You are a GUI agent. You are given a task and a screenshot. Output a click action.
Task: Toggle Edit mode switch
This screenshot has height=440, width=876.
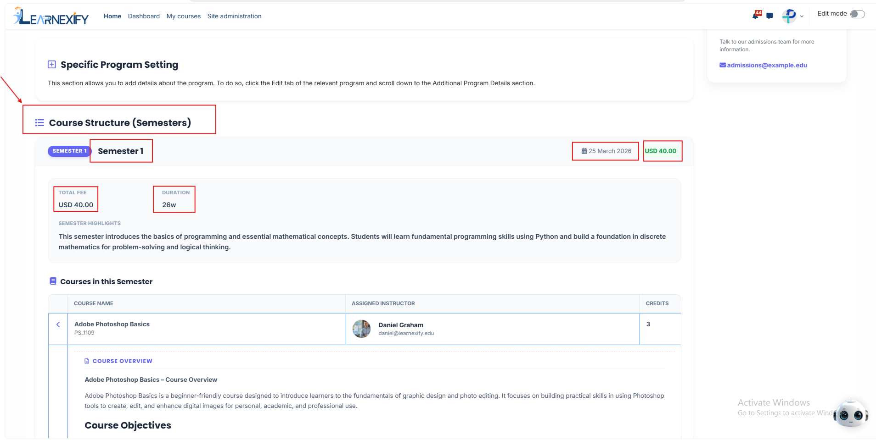tap(857, 14)
